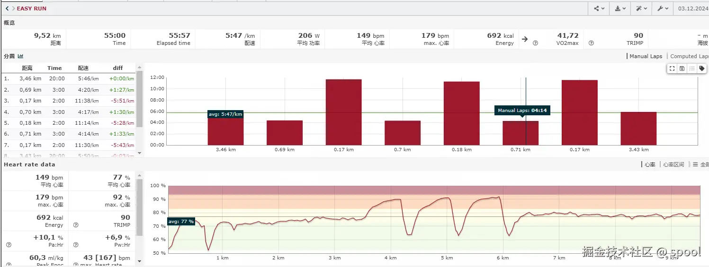Screen dimensions: 709x267
Task: Switch to the Computed Laps tab
Action: coord(689,56)
